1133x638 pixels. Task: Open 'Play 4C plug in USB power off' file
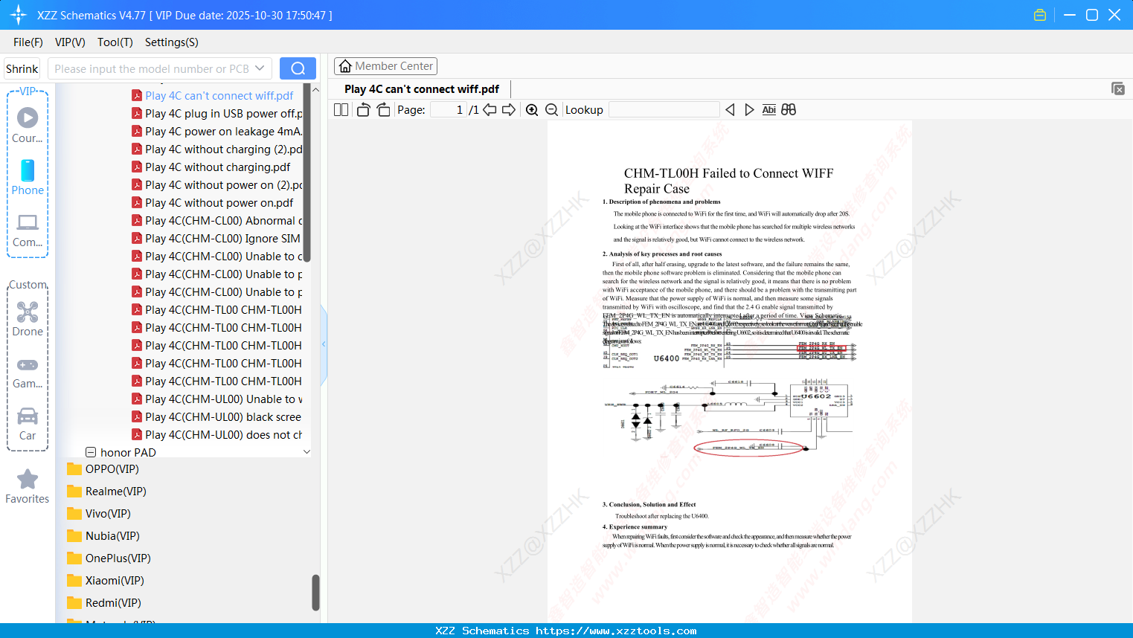217,114
